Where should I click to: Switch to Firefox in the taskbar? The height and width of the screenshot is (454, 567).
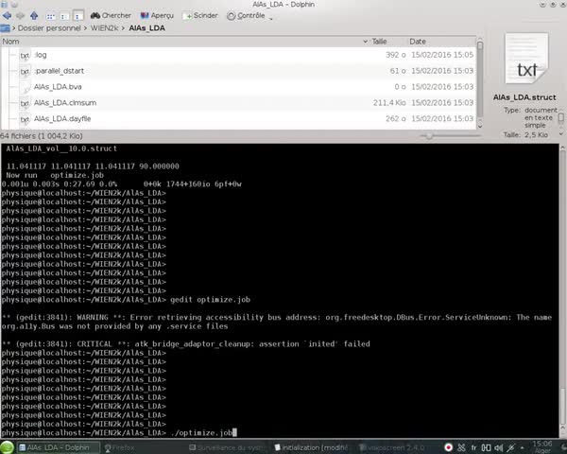[119, 447]
